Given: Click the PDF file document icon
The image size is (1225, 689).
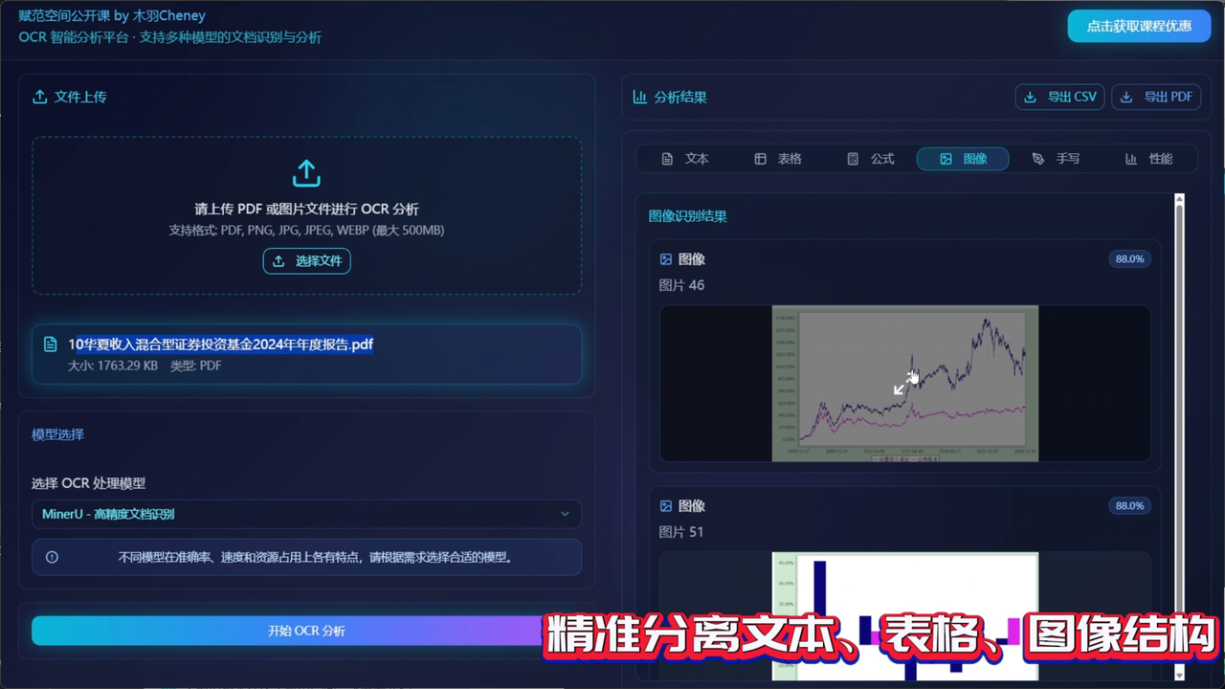Looking at the screenshot, I should [51, 344].
